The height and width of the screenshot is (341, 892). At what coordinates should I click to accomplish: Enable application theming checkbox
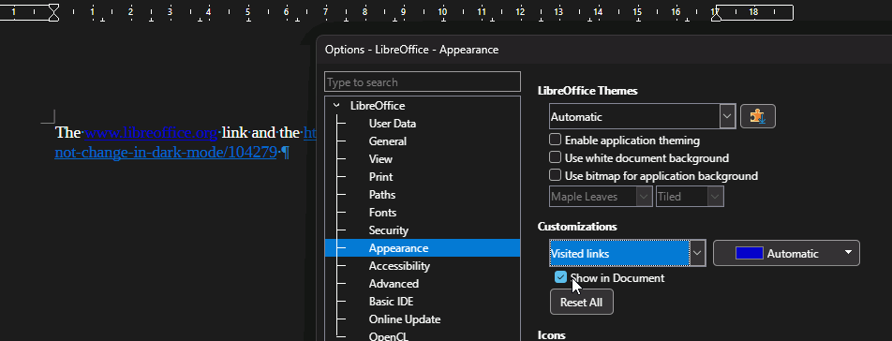click(x=556, y=140)
